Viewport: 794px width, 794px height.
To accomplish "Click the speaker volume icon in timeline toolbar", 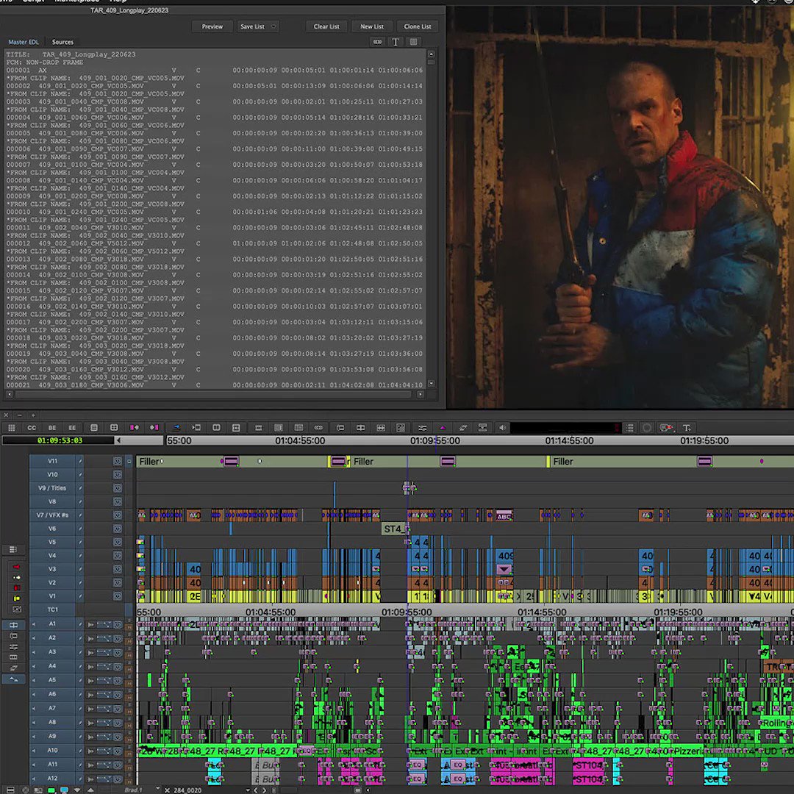I will pos(502,428).
